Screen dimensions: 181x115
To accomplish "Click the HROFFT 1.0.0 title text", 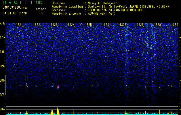I will [22, 2].
